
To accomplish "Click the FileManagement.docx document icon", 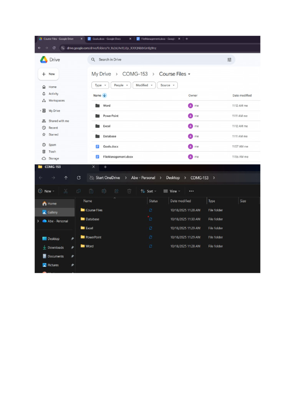I will (98, 157).
